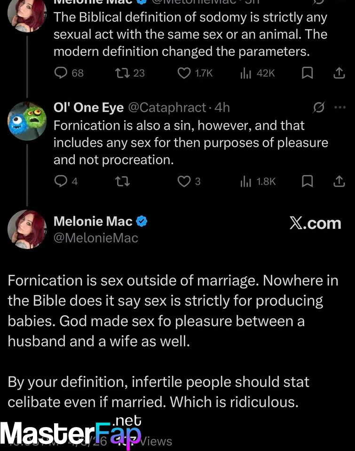
Task: Repost Ol' One Eye's tweet
Action: click(x=122, y=181)
